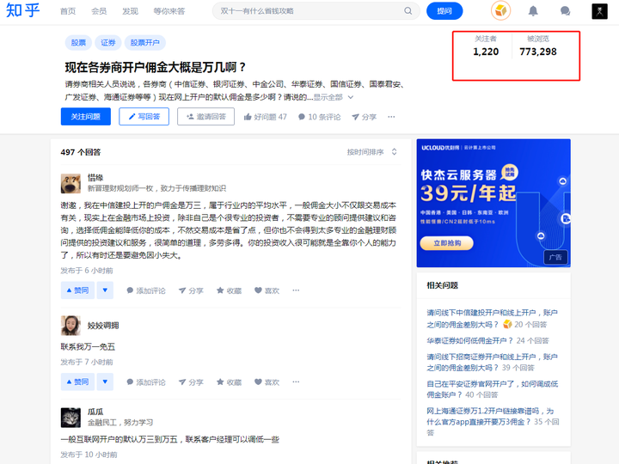This screenshot has height=464, width=619.
Task: Click the Zhihu logo
Action: pos(23,10)
